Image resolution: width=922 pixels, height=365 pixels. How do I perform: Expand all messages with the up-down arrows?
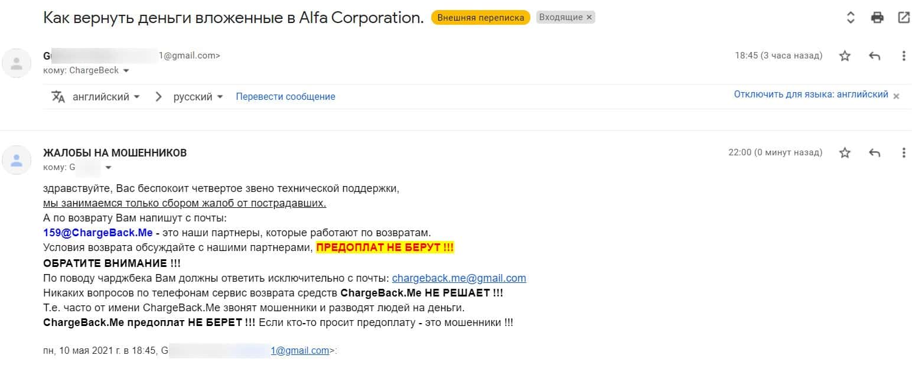tap(851, 18)
